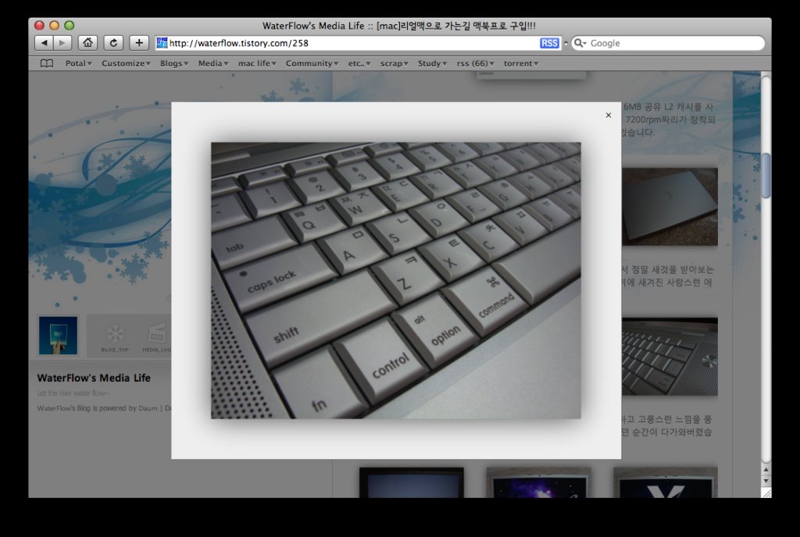Add a bookmark with plus button

coord(139,43)
